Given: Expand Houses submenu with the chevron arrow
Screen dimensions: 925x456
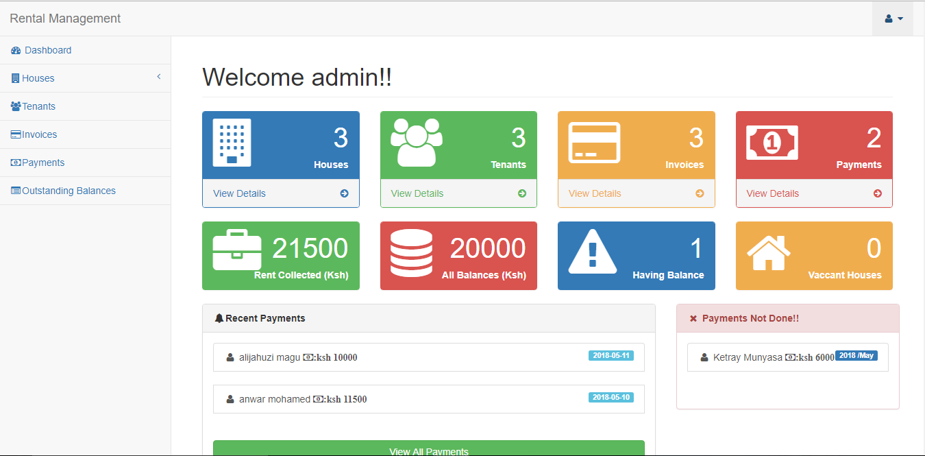Looking at the screenshot, I should pyautogui.click(x=158, y=77).
